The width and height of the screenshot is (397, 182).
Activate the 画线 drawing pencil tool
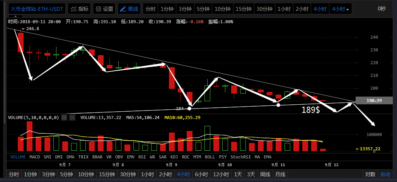pyautogui.click(x=129, y=9)
